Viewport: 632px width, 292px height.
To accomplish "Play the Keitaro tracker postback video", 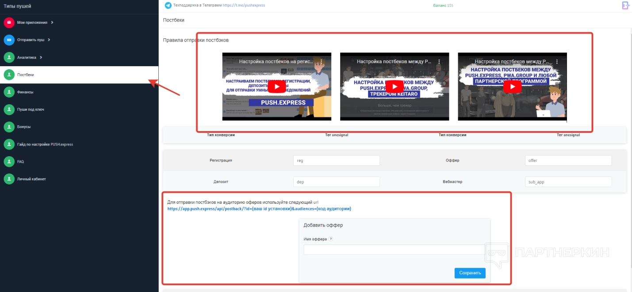I will [394, 86].
